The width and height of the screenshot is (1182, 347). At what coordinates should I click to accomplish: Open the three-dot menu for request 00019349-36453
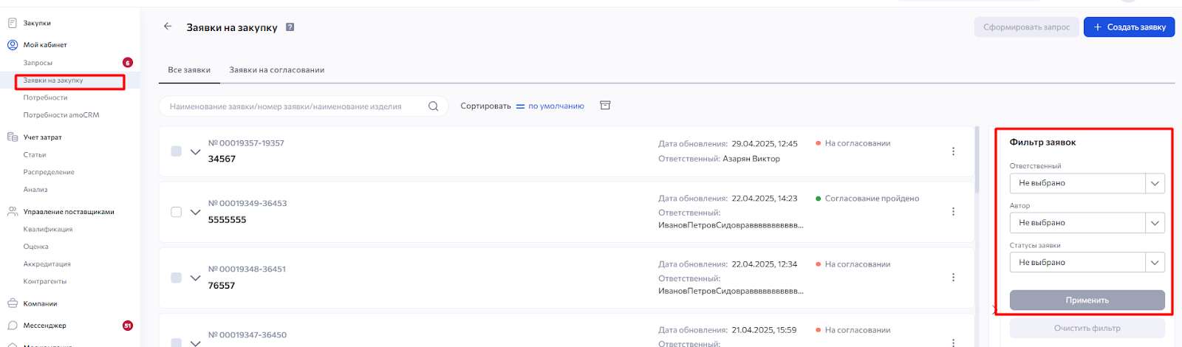[953, 212]
